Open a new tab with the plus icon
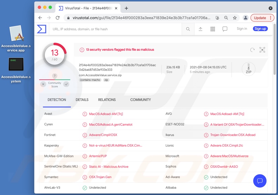Viewport: 278px width, 195px height. click(x=126, y=8)
